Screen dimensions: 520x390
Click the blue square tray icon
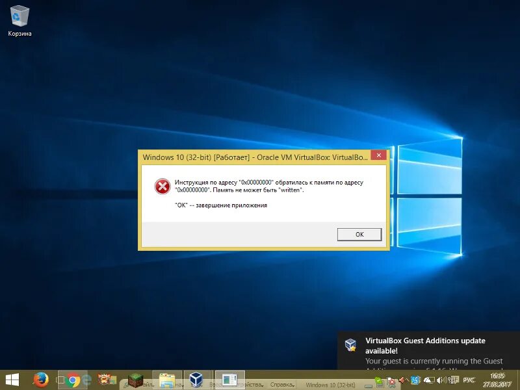tap(415, 380)
